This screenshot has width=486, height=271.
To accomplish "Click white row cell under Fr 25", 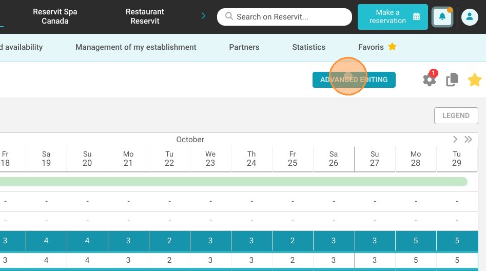I will [x=293, y=260].
